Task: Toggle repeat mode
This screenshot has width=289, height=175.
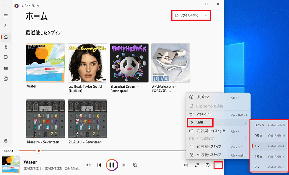Action: coord(135,165)
